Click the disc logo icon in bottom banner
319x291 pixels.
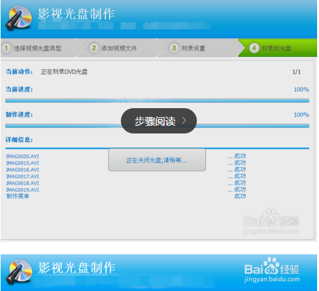18,272
